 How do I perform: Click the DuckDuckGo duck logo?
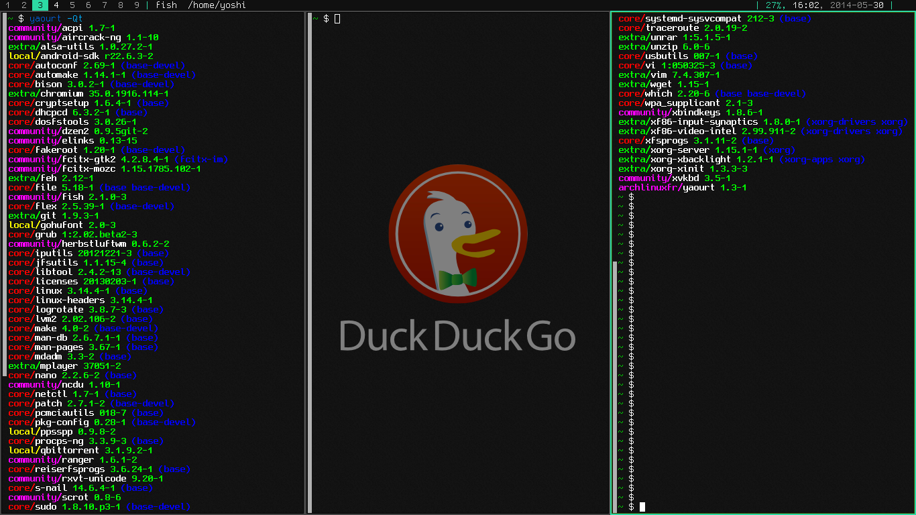click(x=457, y=233)
